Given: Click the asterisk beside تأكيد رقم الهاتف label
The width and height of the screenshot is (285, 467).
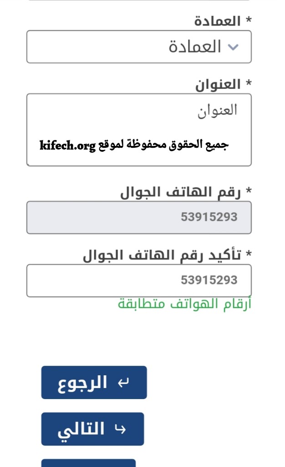Looking at the screenshot, I should (x=249, y=254).
